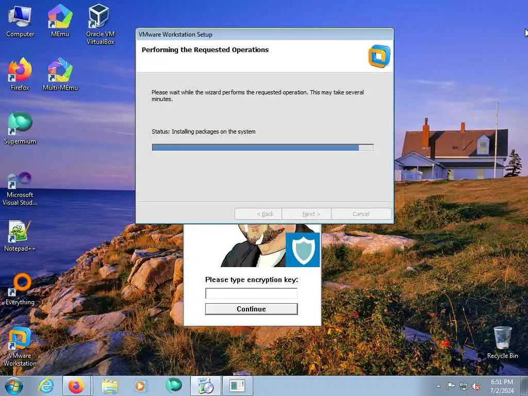Open the Windows Start menu orb
This screenshot has width=528, height=396.
coord(14,386)
